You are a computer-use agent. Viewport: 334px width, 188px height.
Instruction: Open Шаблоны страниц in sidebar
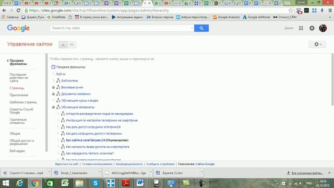(x=23, y=102)
